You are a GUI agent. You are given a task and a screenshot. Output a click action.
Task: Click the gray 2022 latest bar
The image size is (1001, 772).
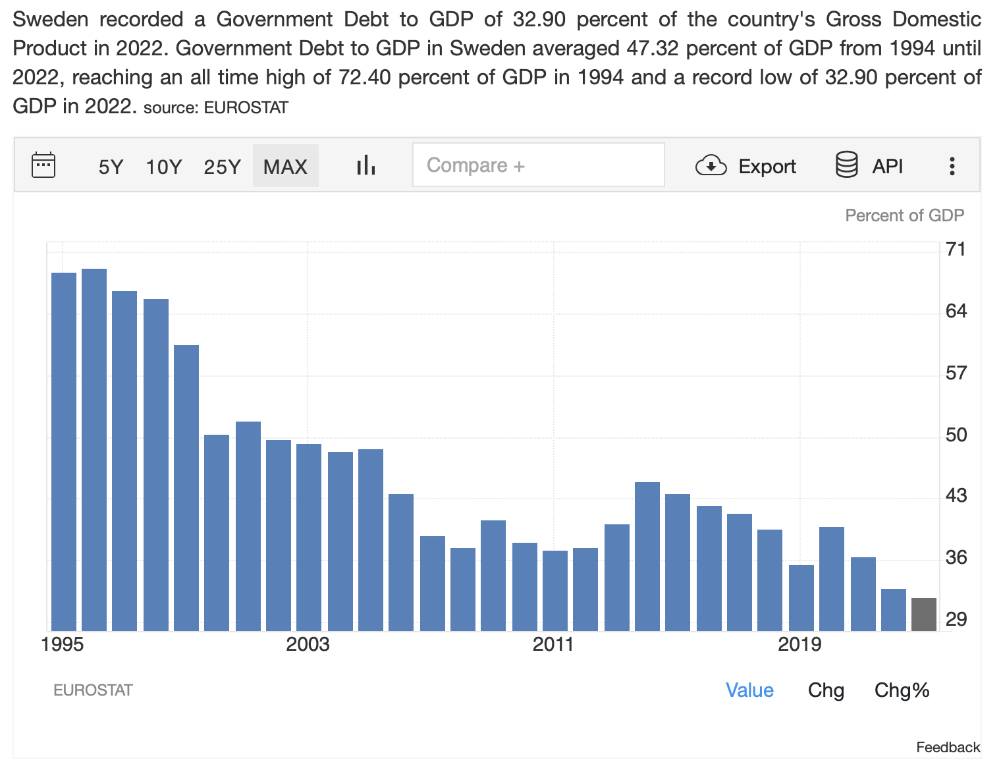924,614
